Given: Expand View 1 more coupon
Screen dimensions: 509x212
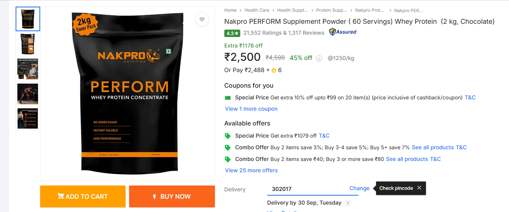Looking at the screenshot, I should pos(251,109).
